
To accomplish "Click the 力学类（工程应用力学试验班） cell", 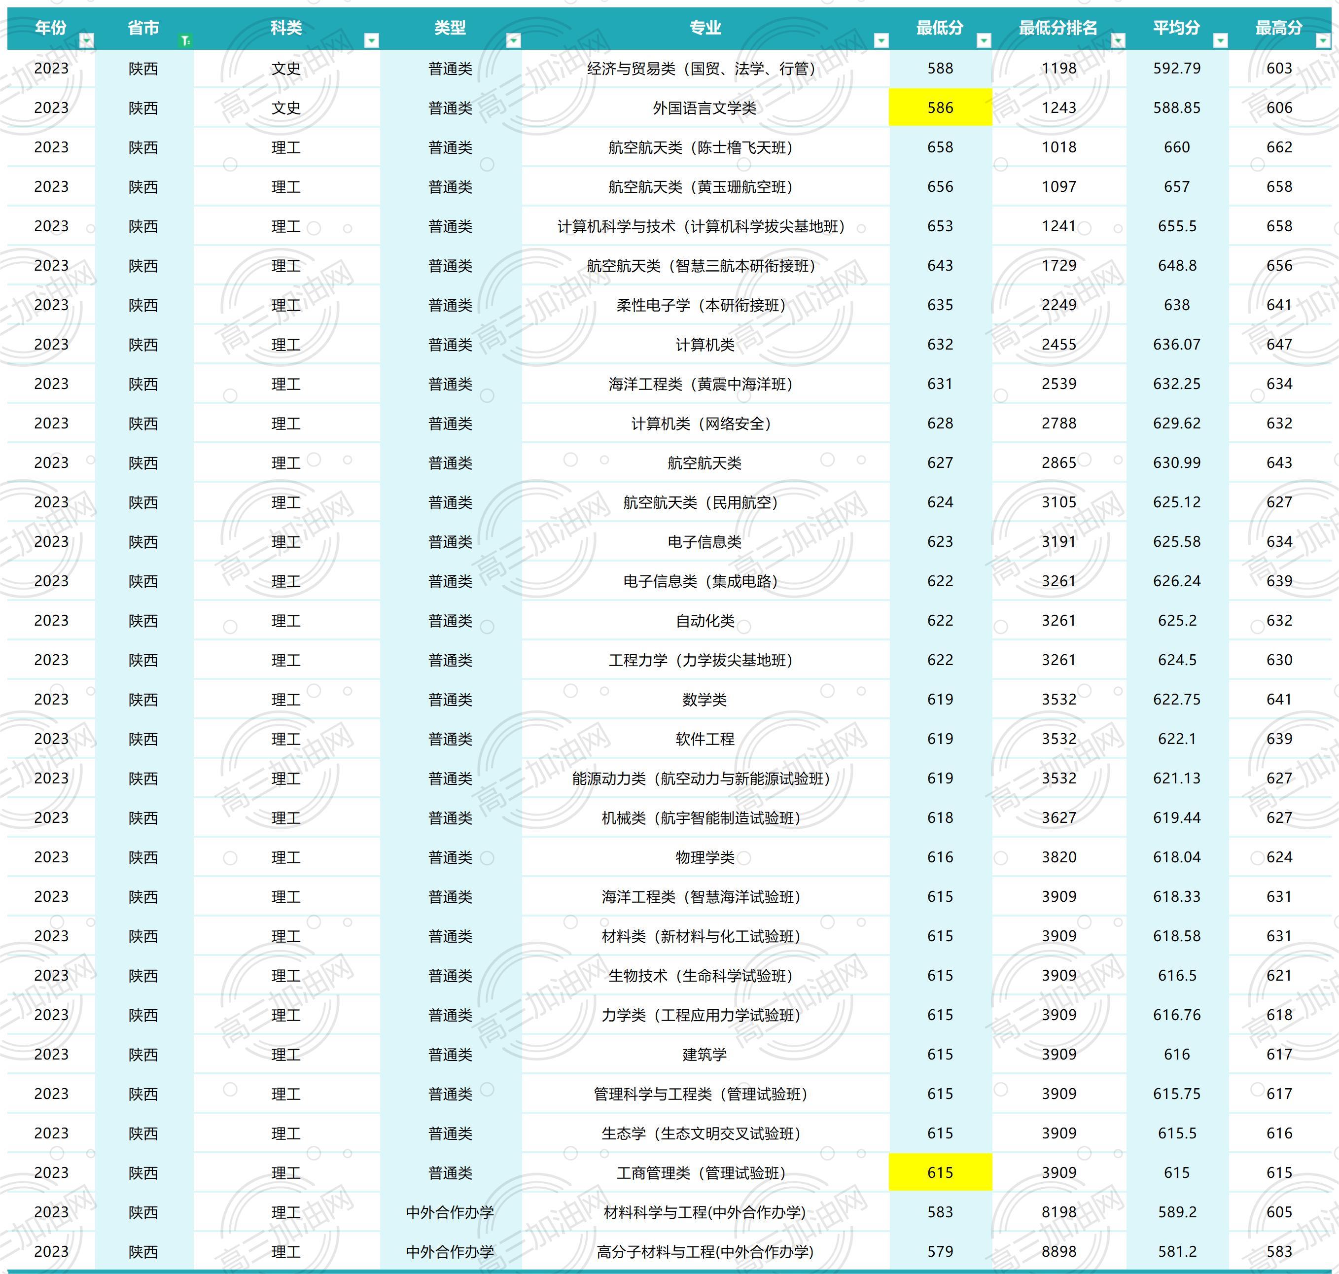I will (705, 1015).
